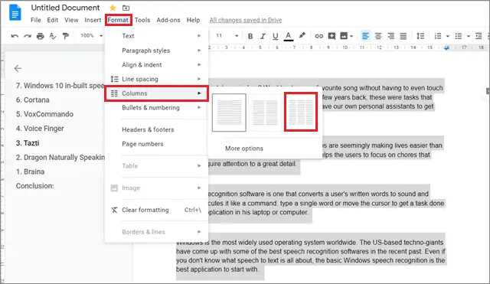
Task: Jump to 1. Braina heading
Action: point(31,171)
